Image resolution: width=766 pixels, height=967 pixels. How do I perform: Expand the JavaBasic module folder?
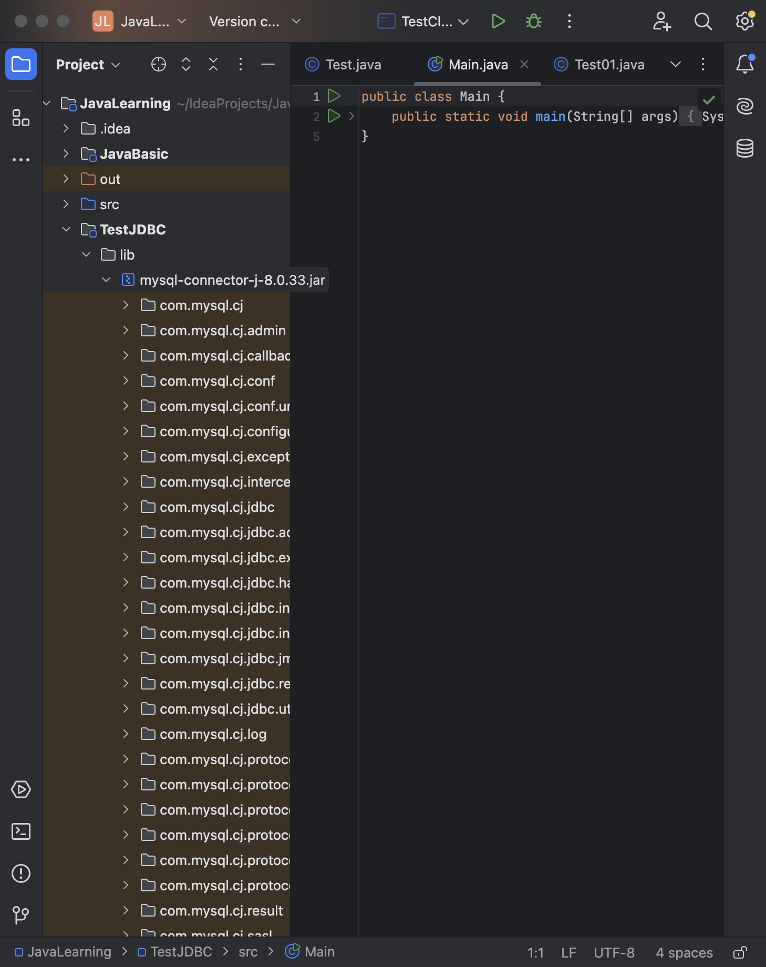[x=66, y=154]
